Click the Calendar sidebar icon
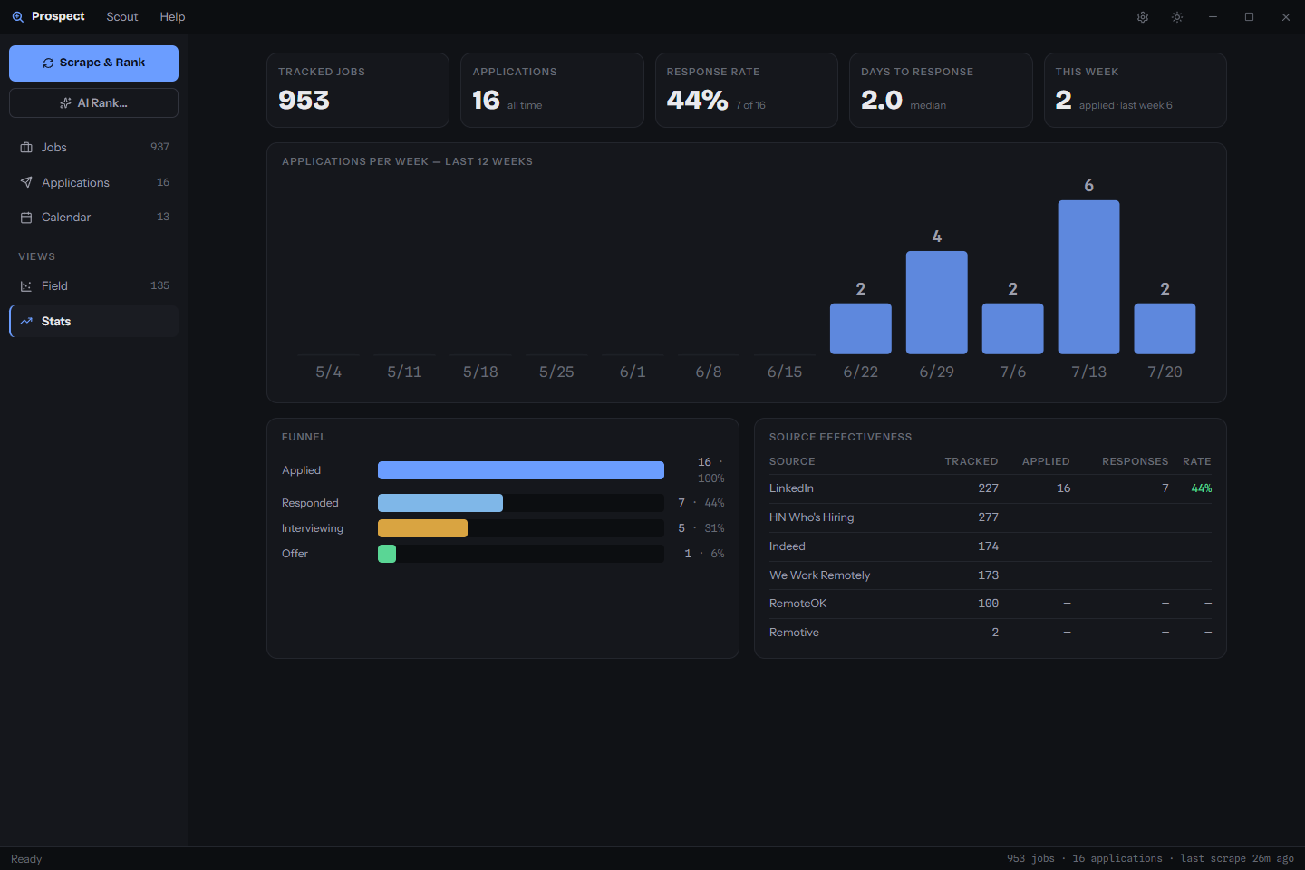The width and height of the screenshot is (1305, 870). tap(26, 217)
